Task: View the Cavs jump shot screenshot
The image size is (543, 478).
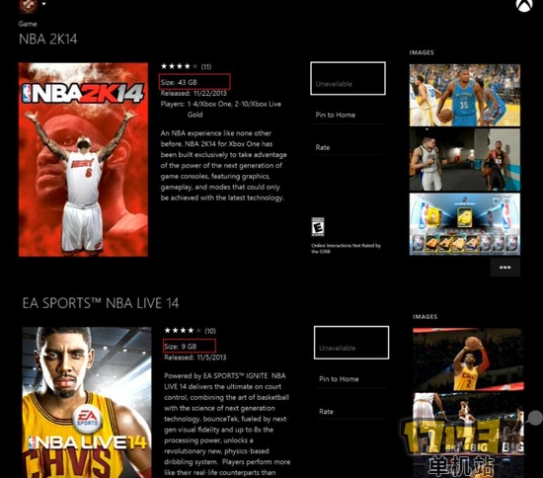Action: (x=468, y=359)
